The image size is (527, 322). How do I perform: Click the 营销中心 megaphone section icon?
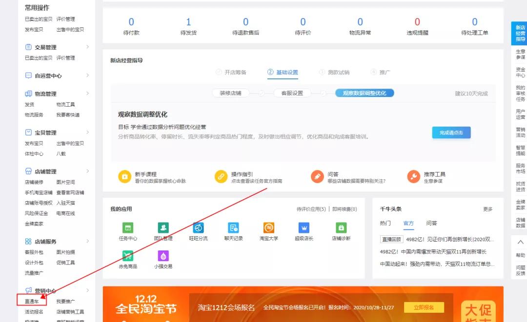point(29,290)
